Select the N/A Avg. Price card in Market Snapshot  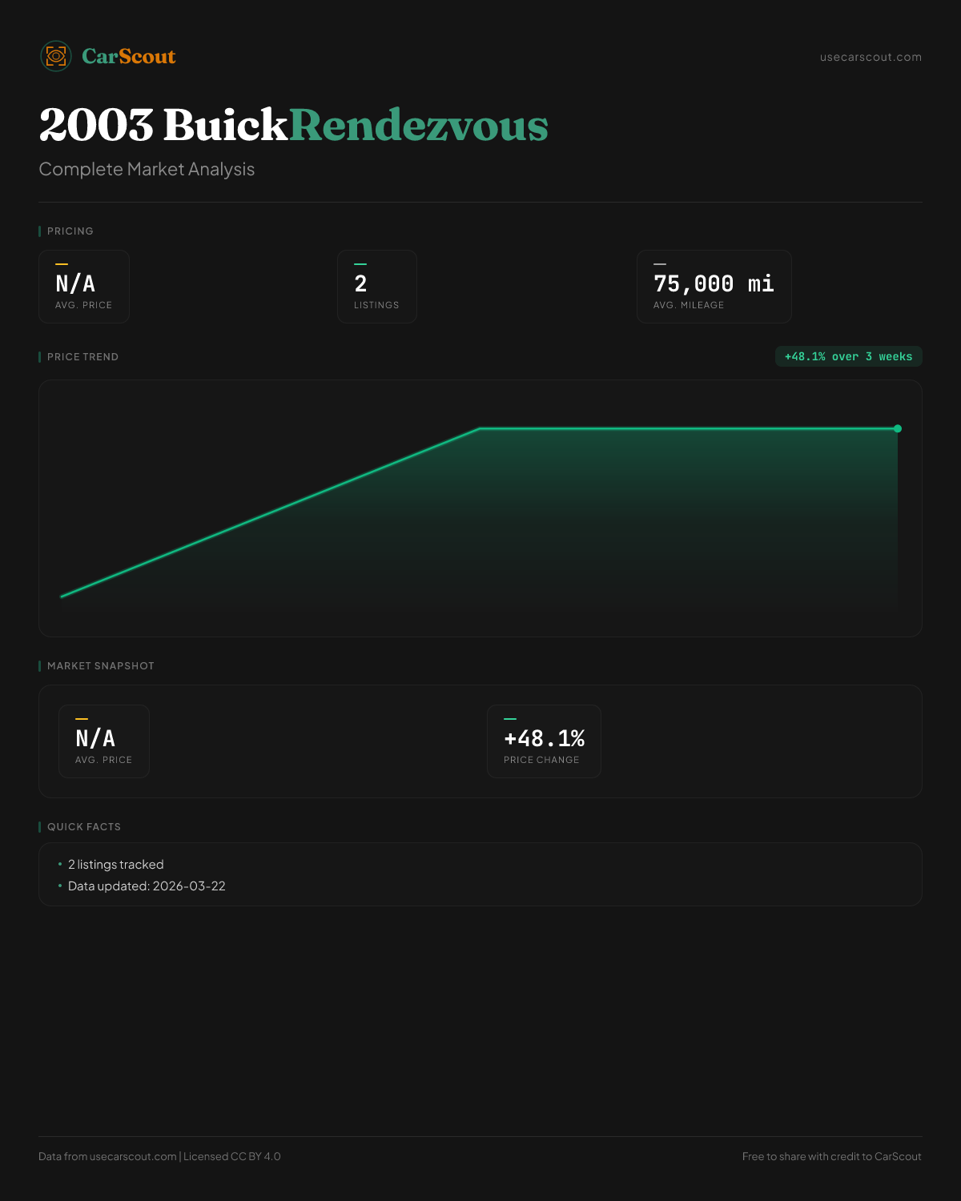coord(104,741)
